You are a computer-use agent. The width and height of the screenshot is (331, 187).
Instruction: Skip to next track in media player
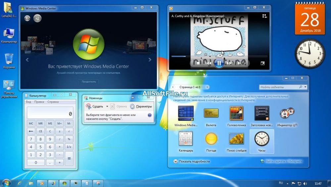[x=229, y=63]
